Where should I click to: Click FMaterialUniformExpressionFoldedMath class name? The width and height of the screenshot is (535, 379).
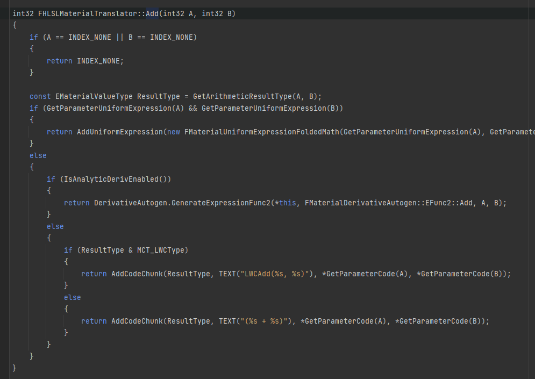(262, 132)
